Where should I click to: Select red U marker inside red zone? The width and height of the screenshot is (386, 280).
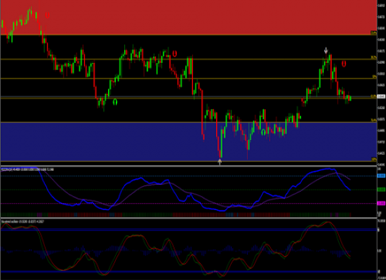click(x=47, y=15)
